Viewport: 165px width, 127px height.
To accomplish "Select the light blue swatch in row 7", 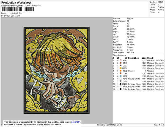I will (120, 76).
